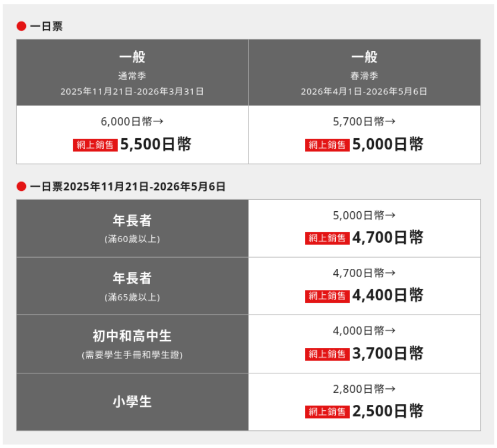Screen dimensions: 497x448
Task: Click the bold 5,500日幣 online price
Action: click(156, 144)
